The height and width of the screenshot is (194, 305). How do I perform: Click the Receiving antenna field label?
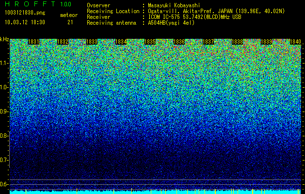click(x=112, y=23)
